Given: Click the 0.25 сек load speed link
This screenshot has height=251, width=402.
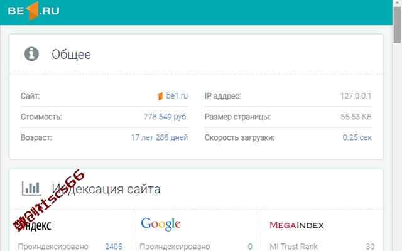Looking at the screenshot, I should [x=357, y=137].
